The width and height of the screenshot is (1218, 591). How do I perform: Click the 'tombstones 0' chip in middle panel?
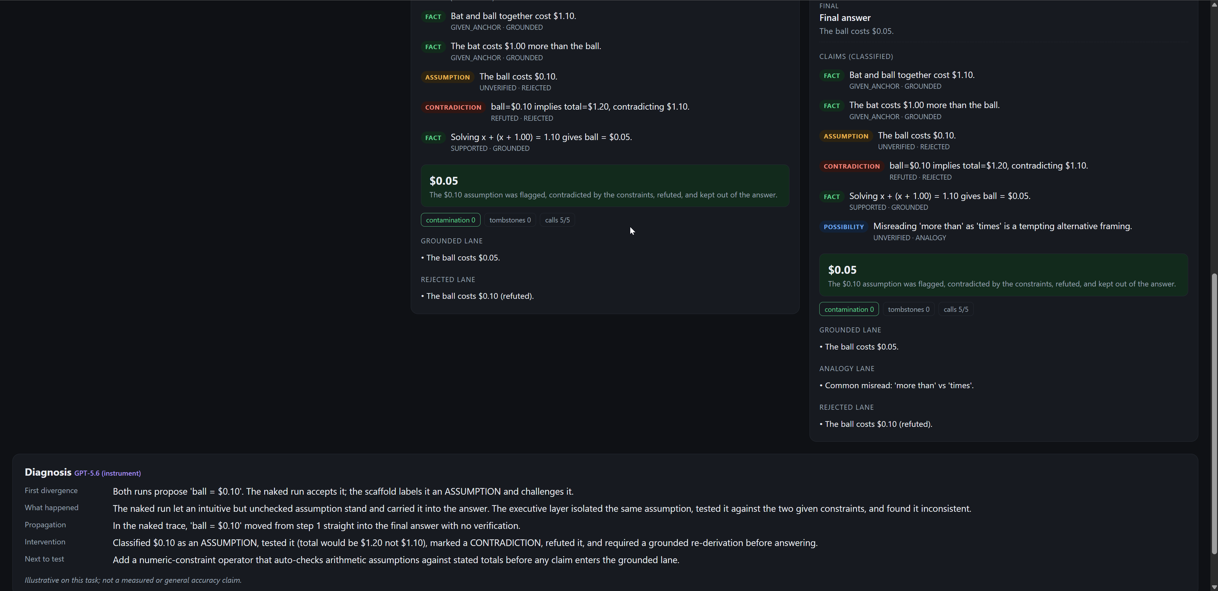click(x=510, y=220)
